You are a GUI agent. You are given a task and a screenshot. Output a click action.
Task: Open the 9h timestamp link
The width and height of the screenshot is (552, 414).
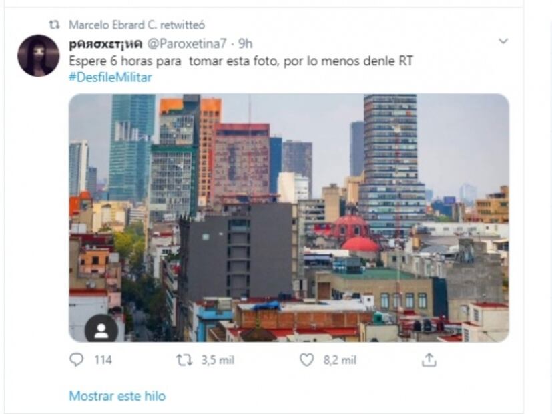pyautogui.click(x=246, y=43)
